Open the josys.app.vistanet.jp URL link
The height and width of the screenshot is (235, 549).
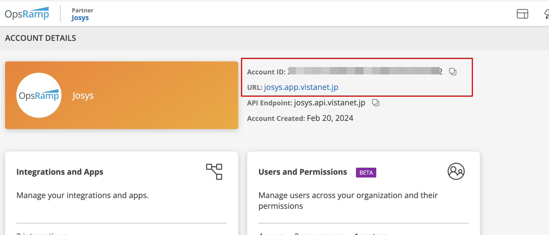click(301, 87)
